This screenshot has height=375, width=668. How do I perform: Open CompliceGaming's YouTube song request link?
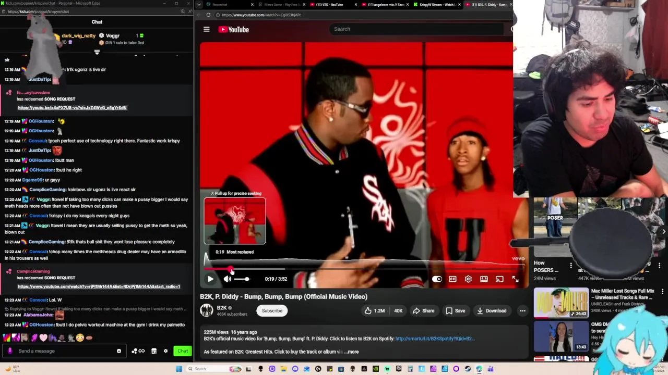pos(99,286)
